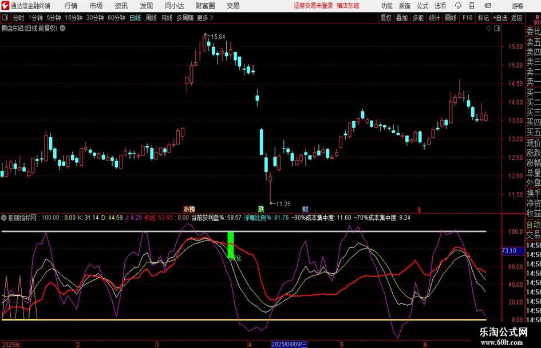541x348 pixels.
Task: Select the 日线 daily period
Action: pyautogui.click(x=135, y=18)
